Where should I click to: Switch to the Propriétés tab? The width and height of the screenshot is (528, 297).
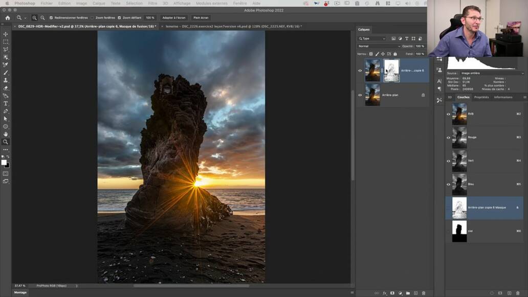pos(481,97)
